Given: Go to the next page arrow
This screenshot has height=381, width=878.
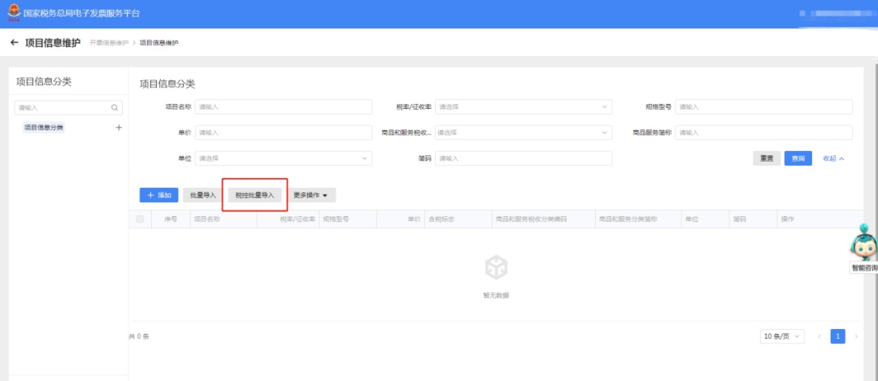Looking at the screenshot, I should click(x=855, y=336).
